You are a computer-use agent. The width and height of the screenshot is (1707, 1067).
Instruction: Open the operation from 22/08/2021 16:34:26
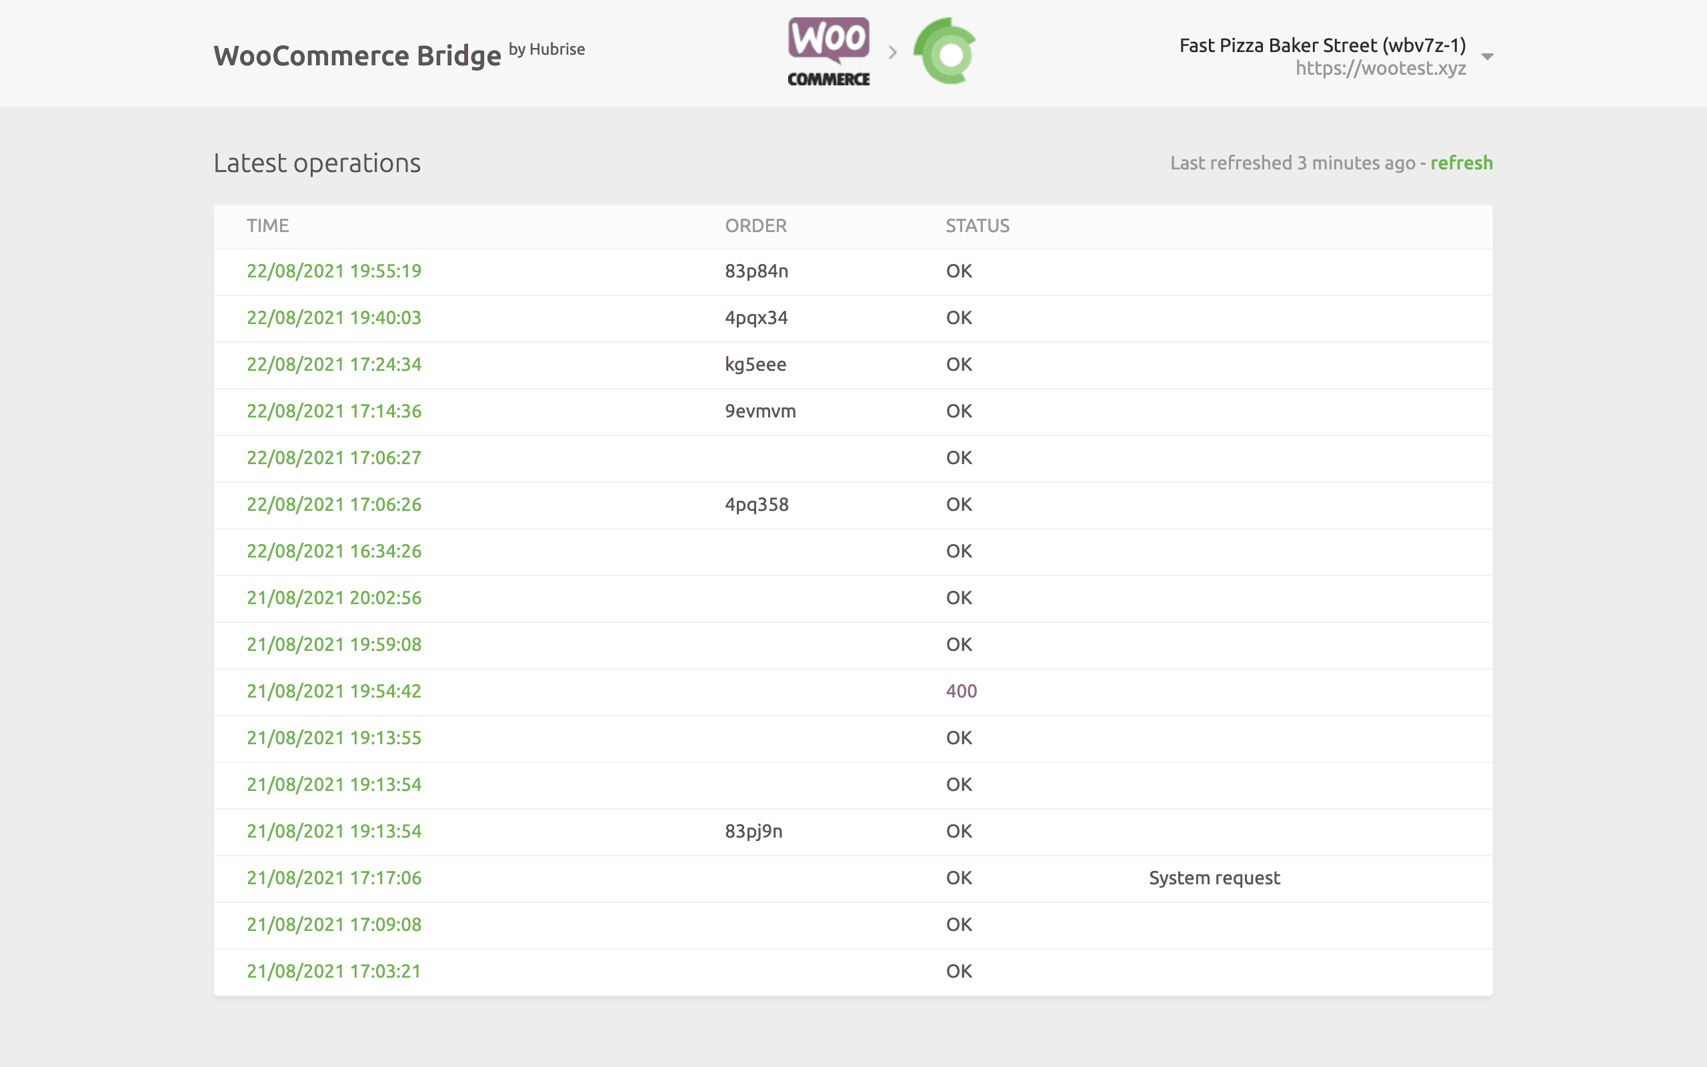coord(333,551)
